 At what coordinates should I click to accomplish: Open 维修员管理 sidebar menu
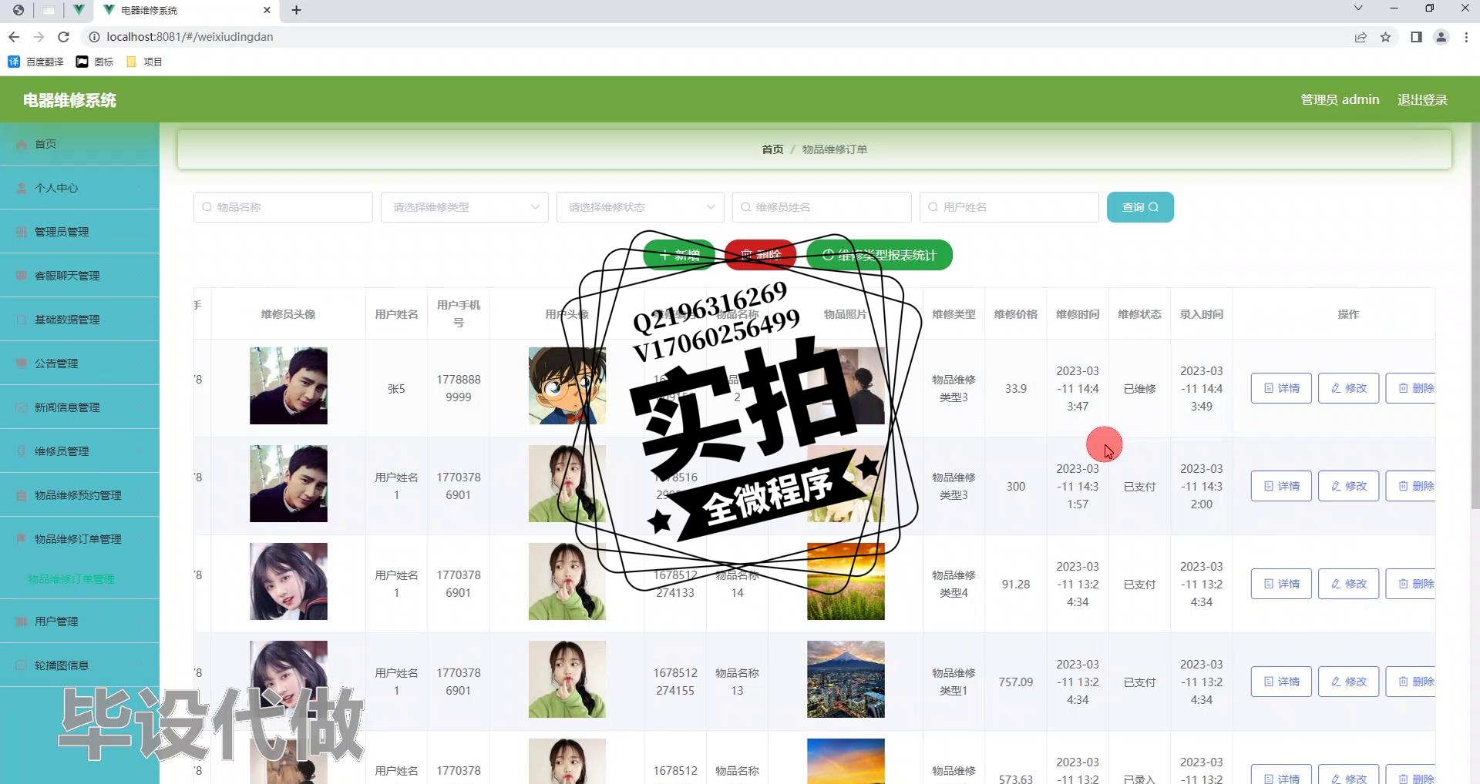click(79, 451)
